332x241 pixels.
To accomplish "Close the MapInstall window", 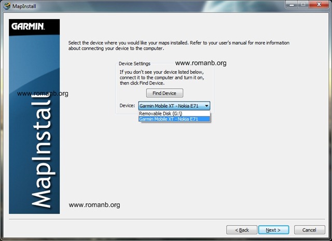I will (319, 5).
